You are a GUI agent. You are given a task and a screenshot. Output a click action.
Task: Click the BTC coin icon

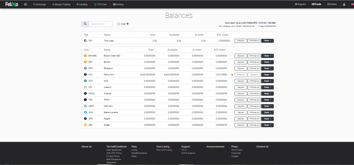[85, 62]
